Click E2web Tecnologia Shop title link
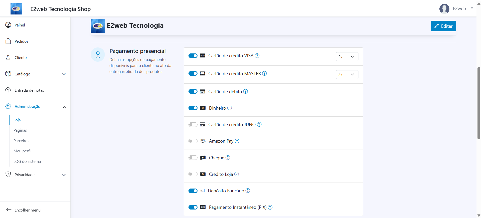Viewport: 481px width, 218px height. (x=60, y=9)
